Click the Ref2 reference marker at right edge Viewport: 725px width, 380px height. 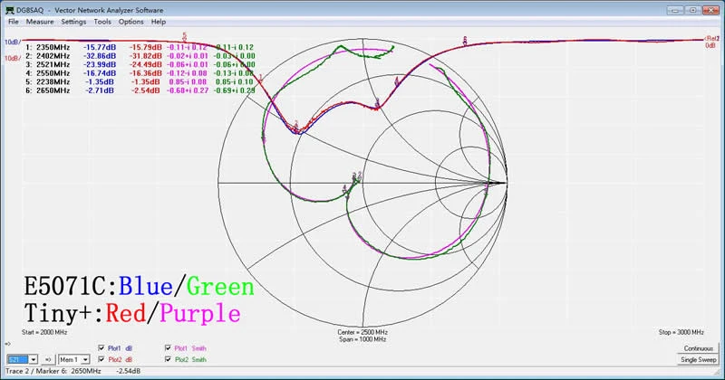coord(711,38)
